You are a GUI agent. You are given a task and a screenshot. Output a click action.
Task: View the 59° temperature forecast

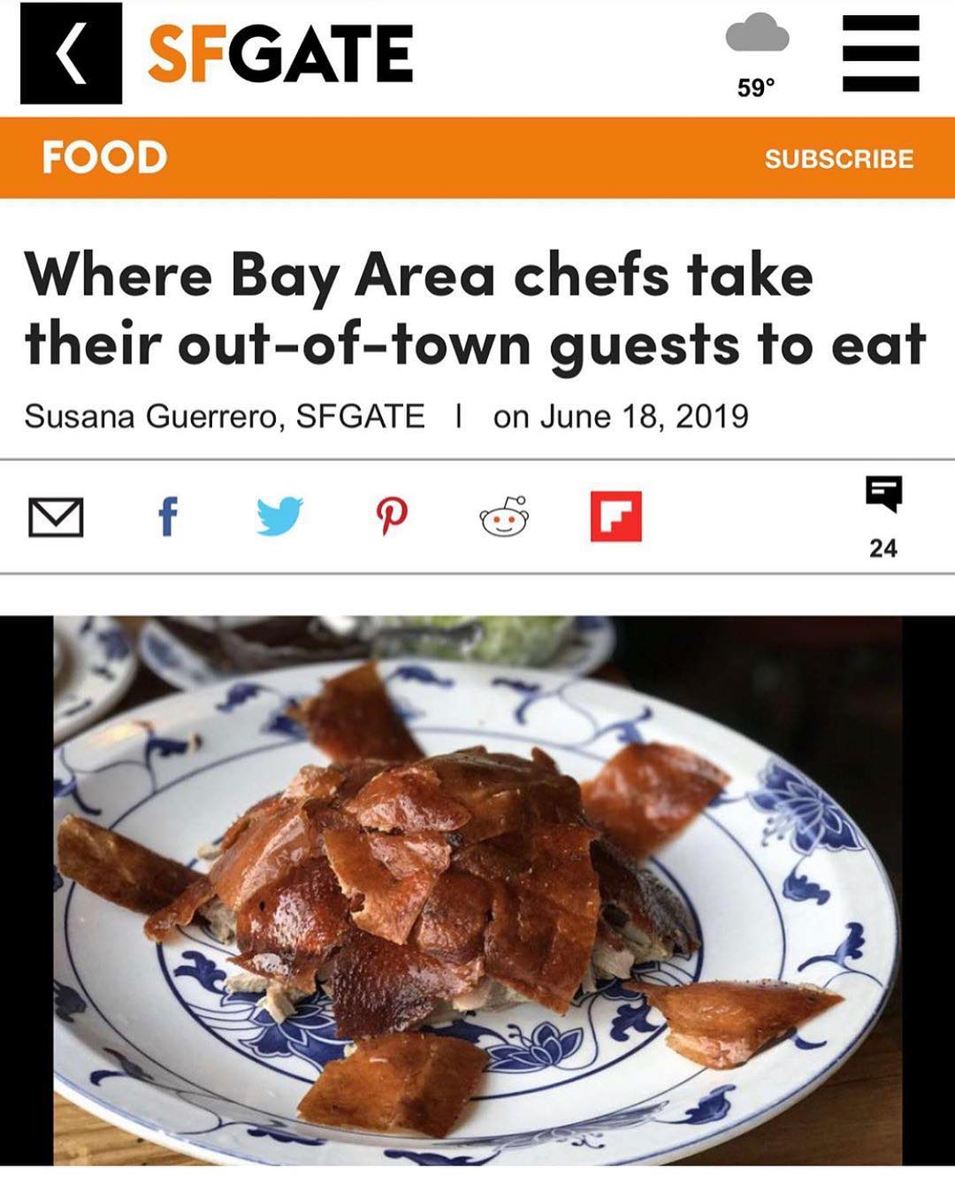click(756, 88)
